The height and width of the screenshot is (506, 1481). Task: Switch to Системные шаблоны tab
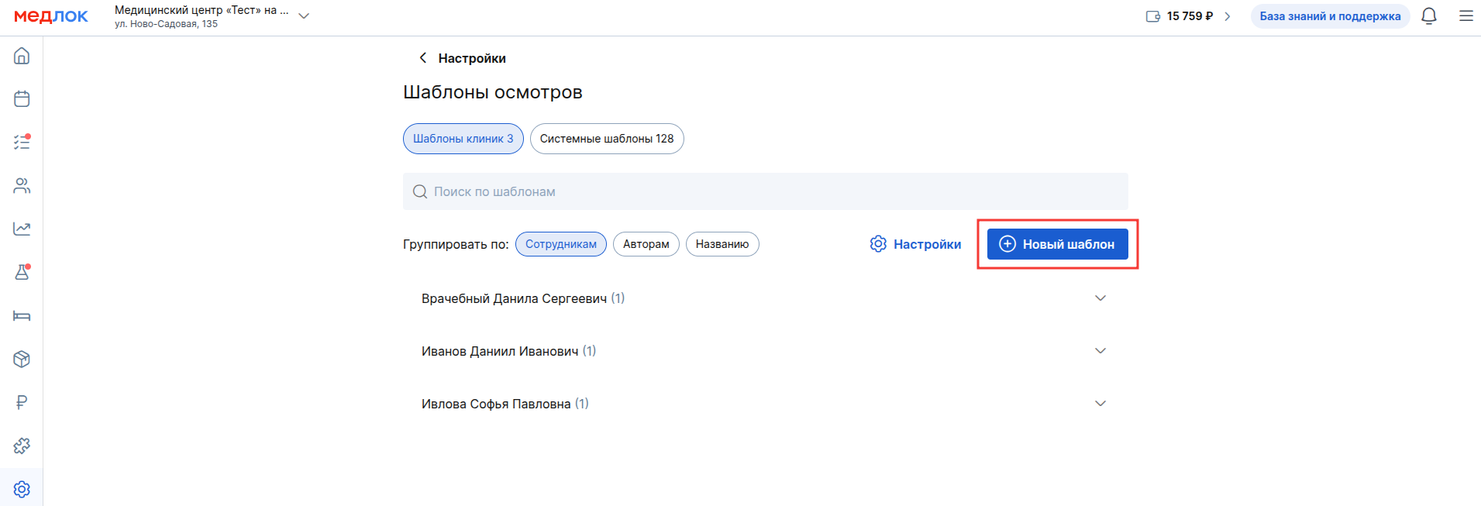606,139
